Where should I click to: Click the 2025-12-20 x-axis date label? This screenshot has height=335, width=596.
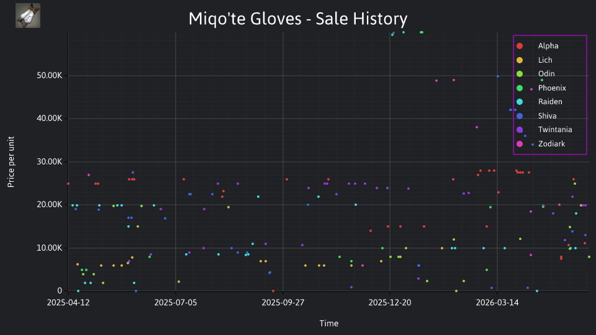(x=390, y=303)
